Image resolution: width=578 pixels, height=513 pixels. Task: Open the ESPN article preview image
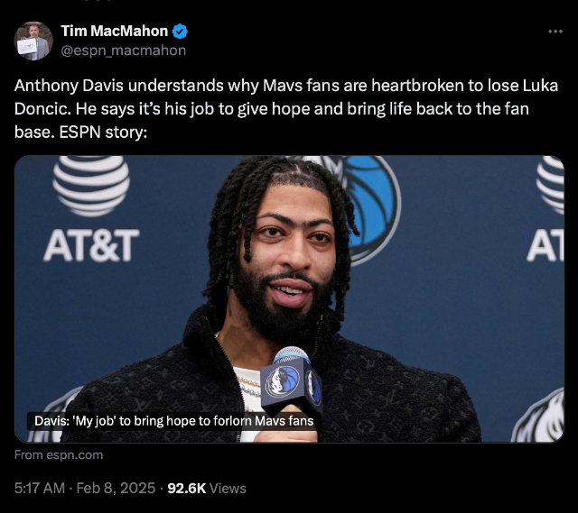tap(289, 298)
